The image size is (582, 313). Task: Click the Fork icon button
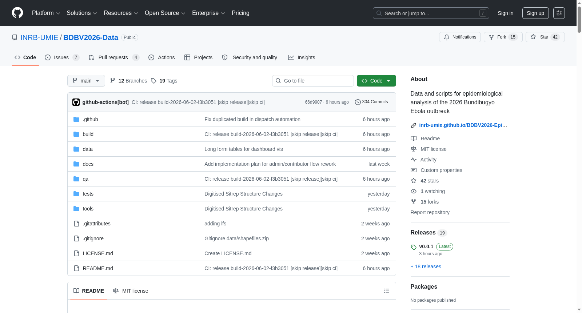(491, 37)
